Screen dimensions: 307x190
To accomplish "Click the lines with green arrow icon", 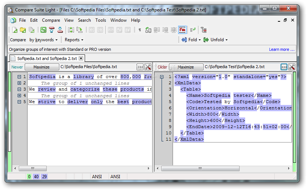I will point(193,30).
